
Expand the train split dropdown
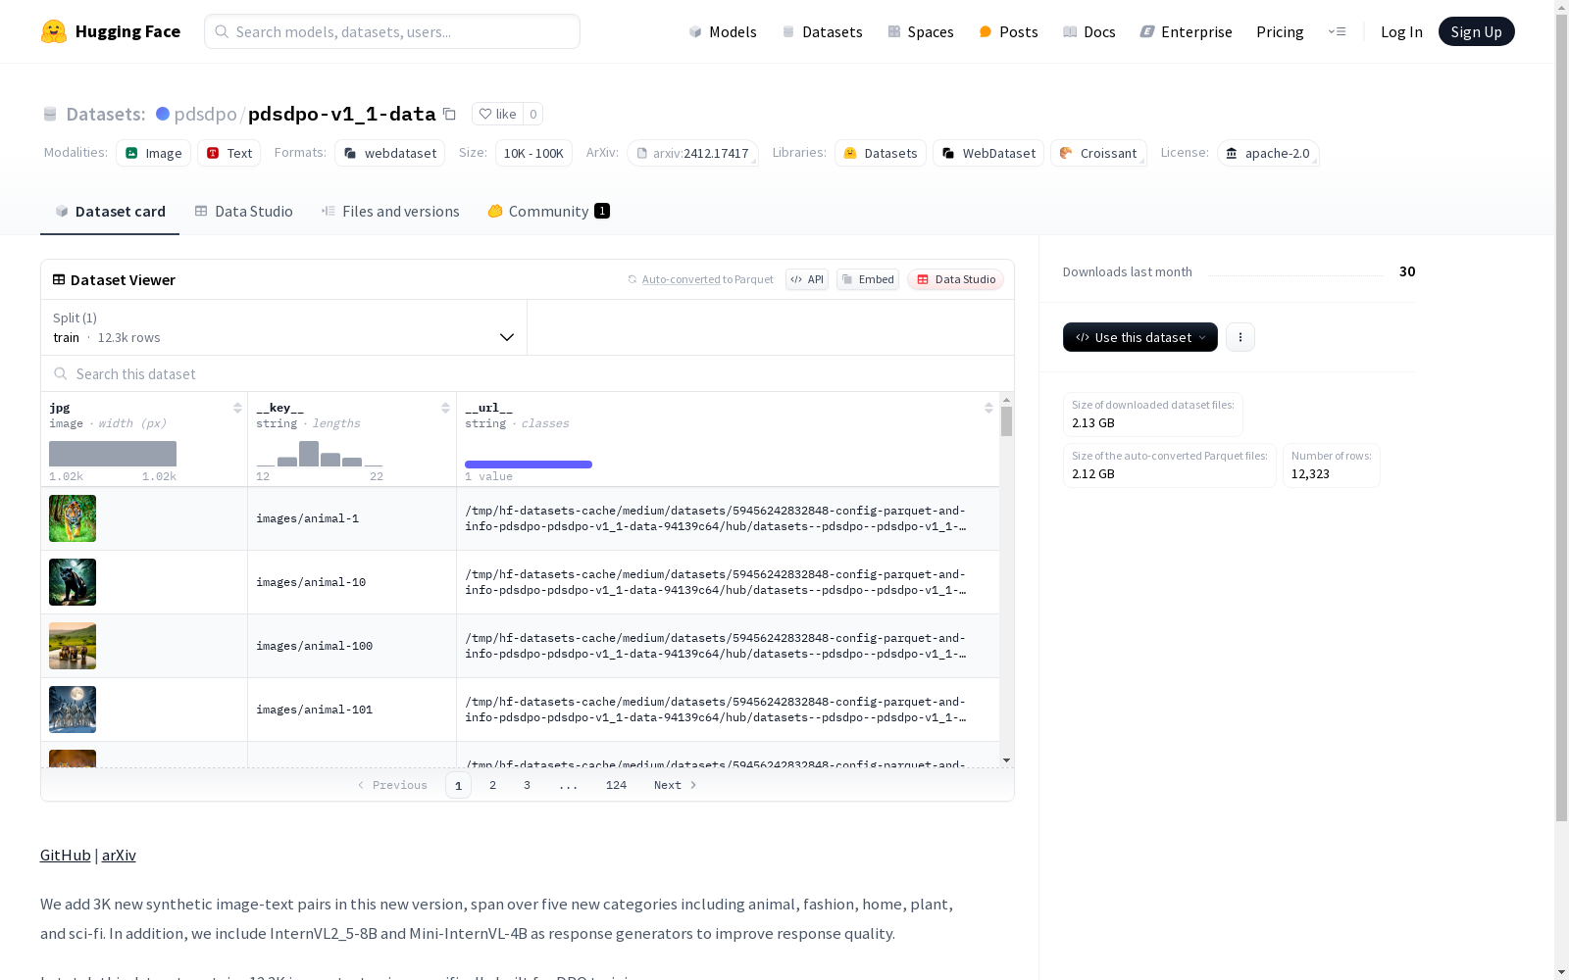283,327
